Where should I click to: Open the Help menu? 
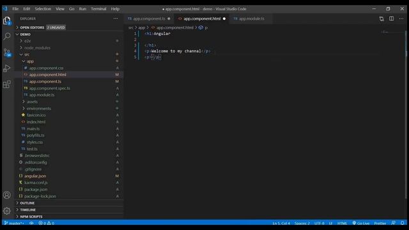pos(115,8)
